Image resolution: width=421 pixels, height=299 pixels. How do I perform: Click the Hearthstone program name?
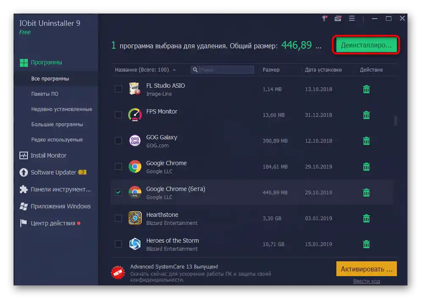point(162,215)
